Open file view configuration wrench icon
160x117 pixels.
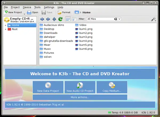[153, 19]
